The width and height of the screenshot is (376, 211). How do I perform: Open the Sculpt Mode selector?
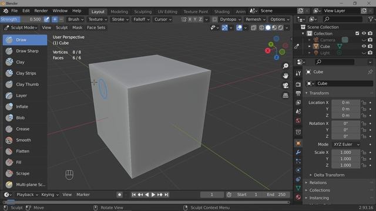point(21,28)
